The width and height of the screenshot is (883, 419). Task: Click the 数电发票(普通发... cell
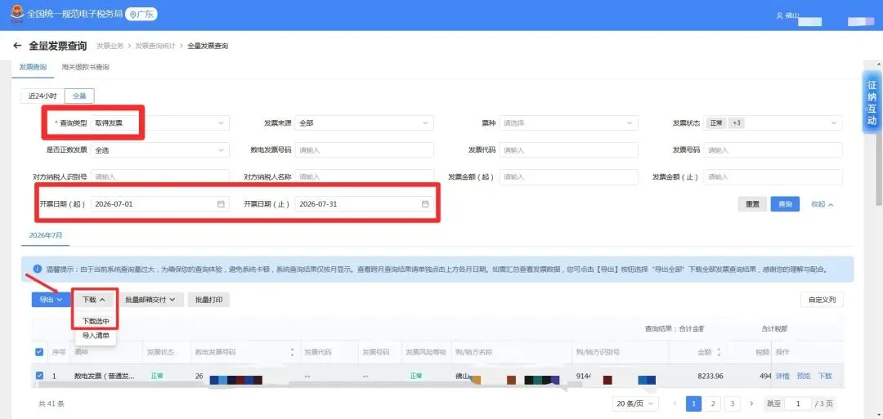tap(104, 376)
